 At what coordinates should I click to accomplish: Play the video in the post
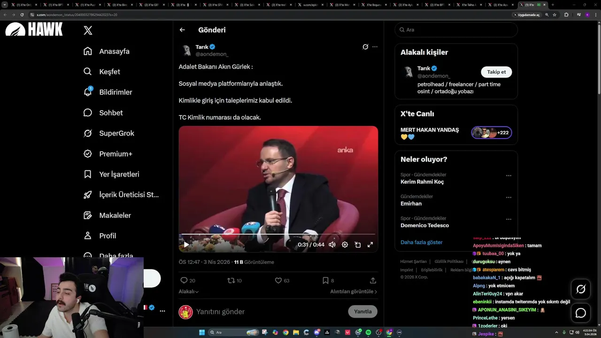click(x=186, y=245)
